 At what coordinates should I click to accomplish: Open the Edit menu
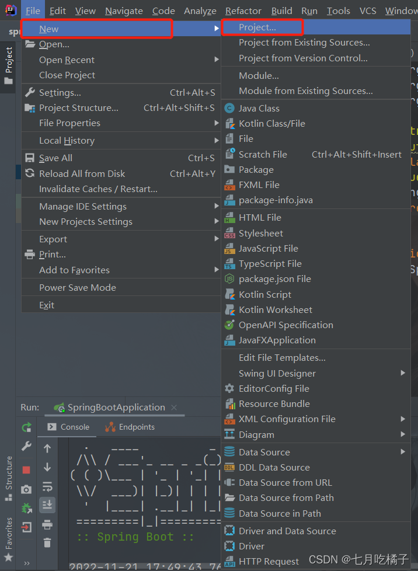coord(58,11)
